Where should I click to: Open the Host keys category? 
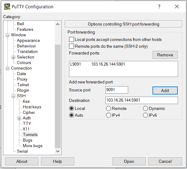coord(32,107)
